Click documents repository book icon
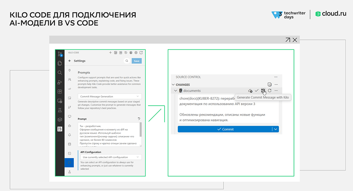This screenshot has width=353, height=191. (180, 90)
